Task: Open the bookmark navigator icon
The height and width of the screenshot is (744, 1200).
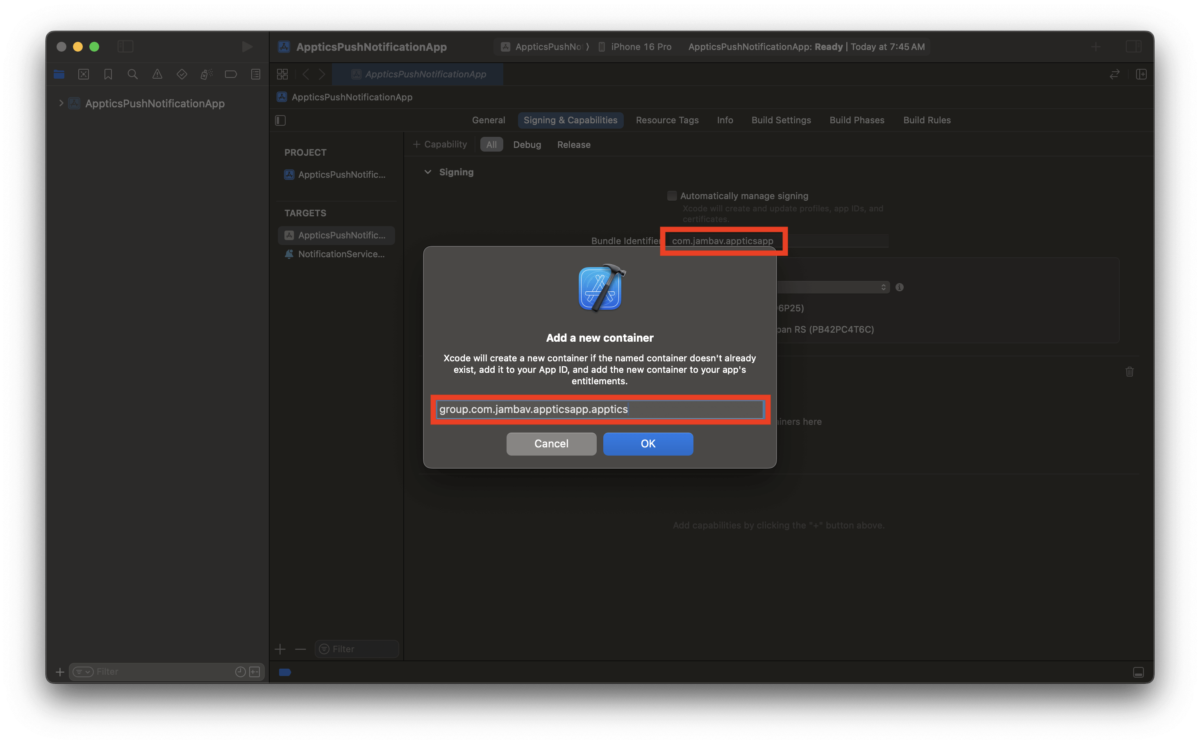Action: [108, 74]
